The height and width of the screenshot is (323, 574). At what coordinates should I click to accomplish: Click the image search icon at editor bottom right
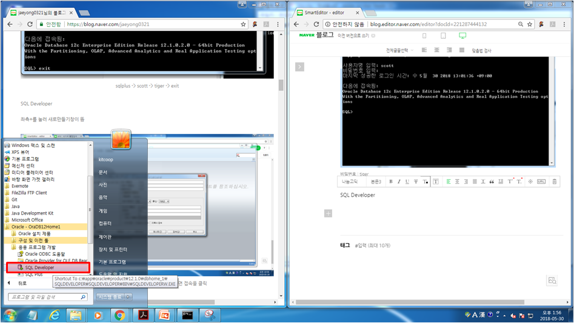point(552,281)
